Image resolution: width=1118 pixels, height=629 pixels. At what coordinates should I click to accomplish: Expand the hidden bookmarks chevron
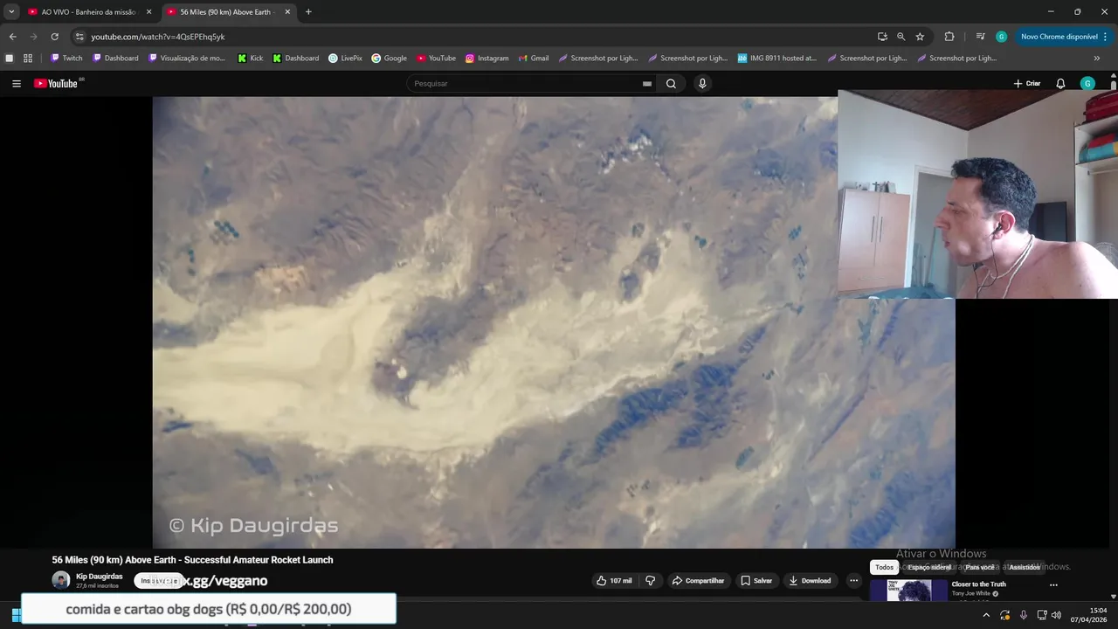(1097, 59)
